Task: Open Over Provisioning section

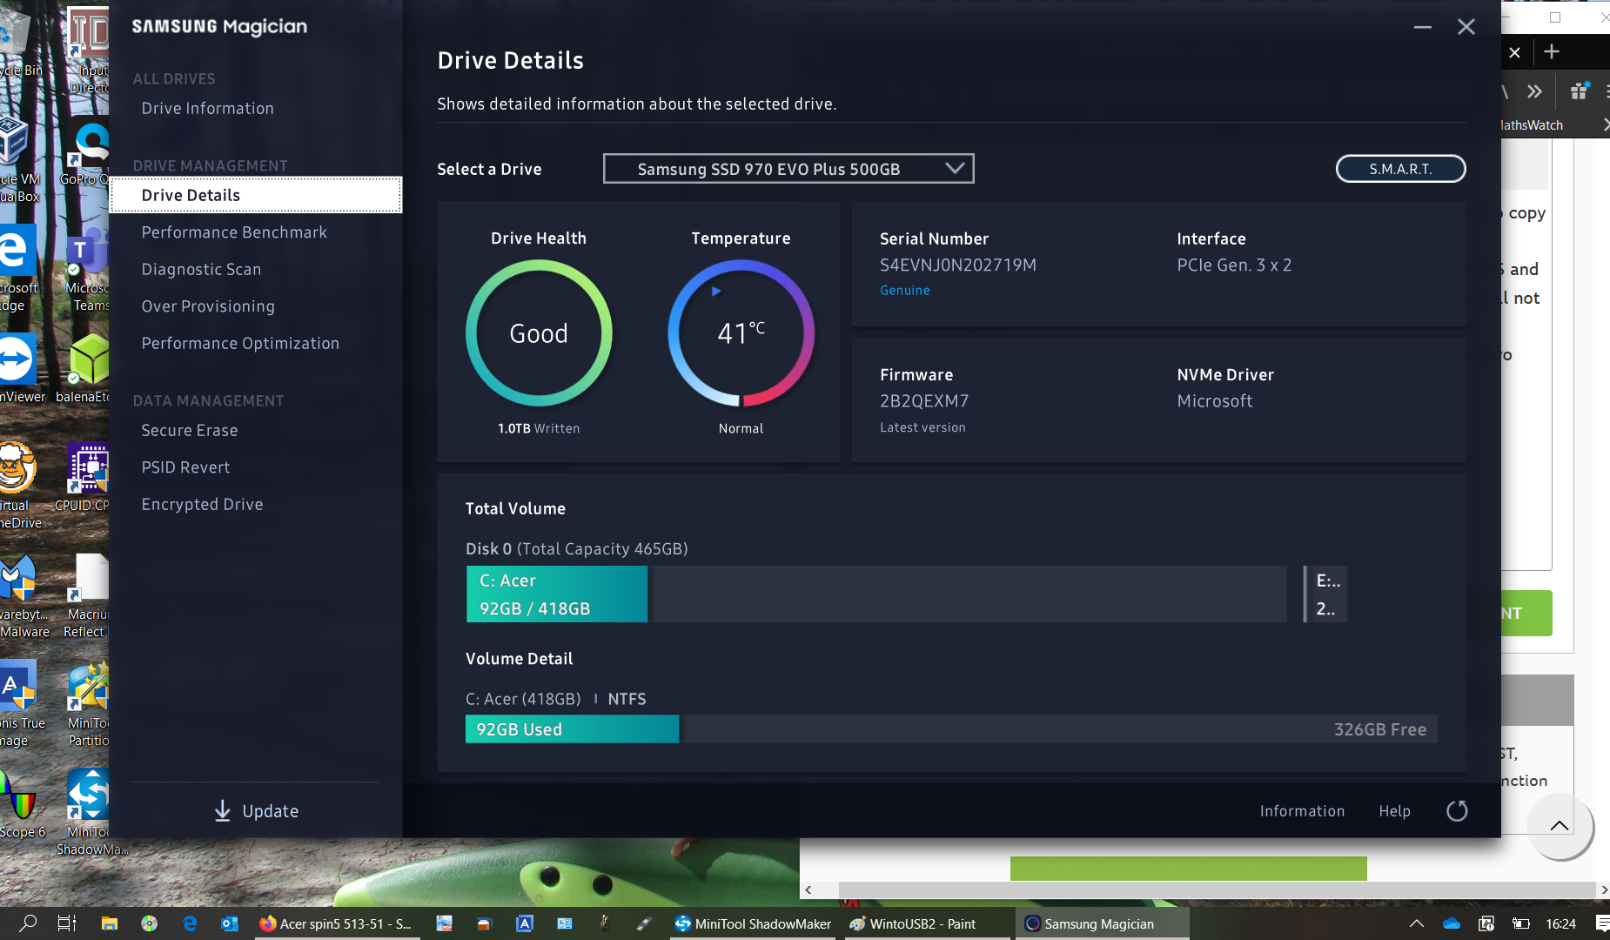Action: (208, 306)
